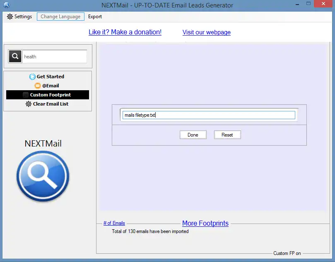Open the Export menu

click(95, 17)
